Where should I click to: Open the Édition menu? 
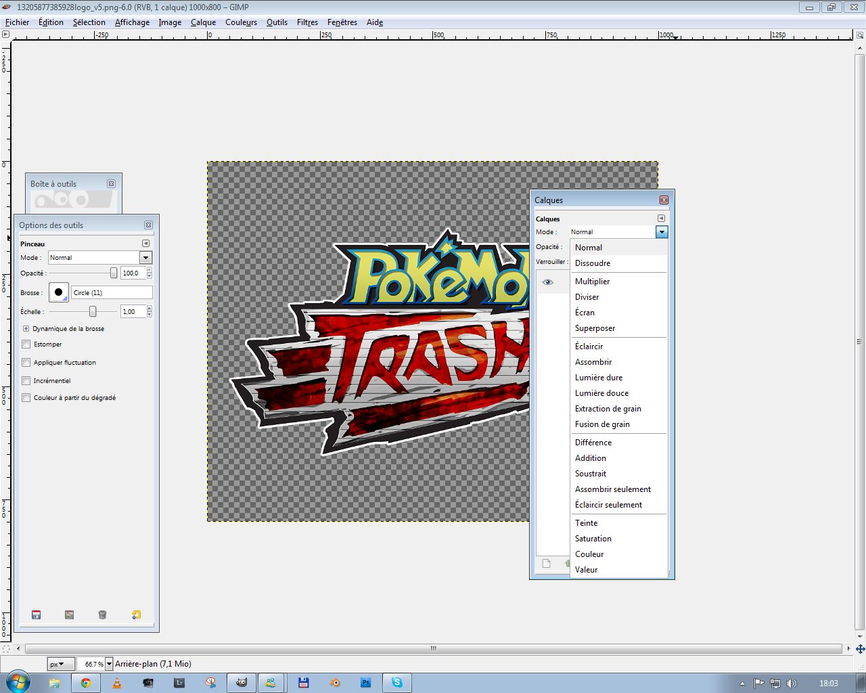point(51,22)
